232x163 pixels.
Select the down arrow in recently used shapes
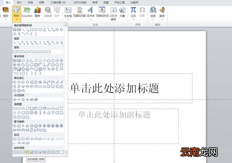(61, 30)
